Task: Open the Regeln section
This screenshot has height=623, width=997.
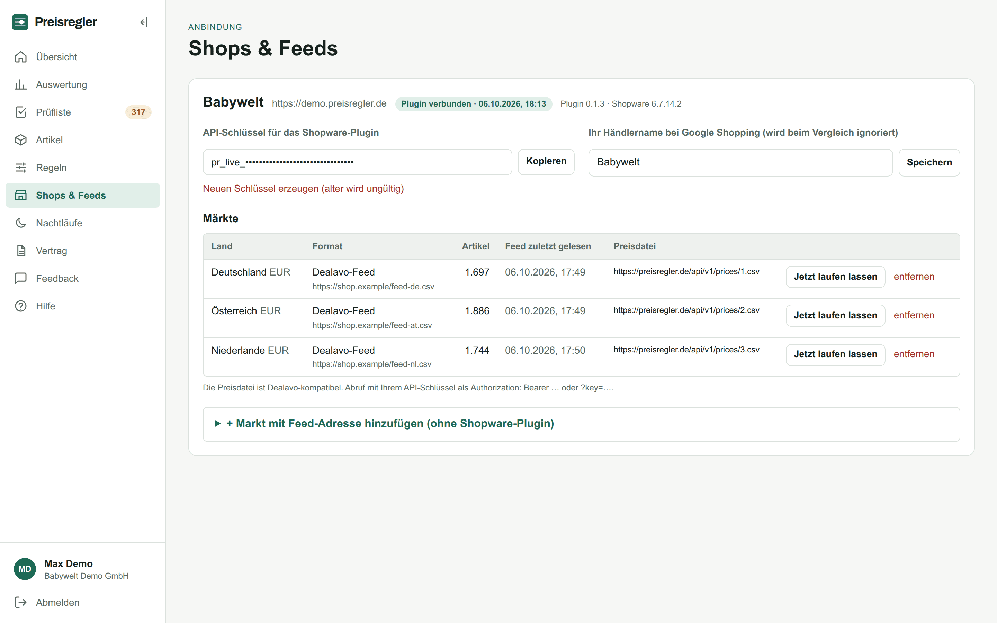Action: (82, 167)
